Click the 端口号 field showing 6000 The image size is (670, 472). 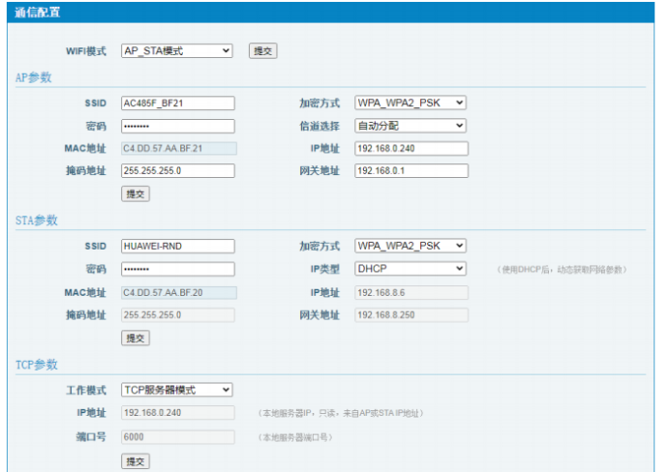pyautogui.click(x=177, y=436)
